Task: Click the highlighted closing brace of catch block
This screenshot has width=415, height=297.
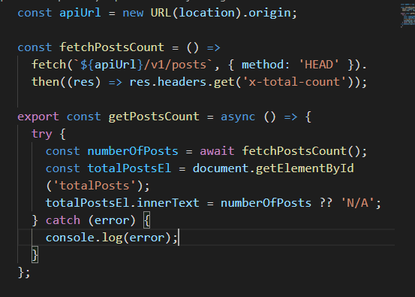Action: point(35,255)
